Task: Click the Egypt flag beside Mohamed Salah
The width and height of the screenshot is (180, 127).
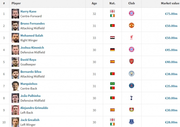Action: (x=112, y=38)
